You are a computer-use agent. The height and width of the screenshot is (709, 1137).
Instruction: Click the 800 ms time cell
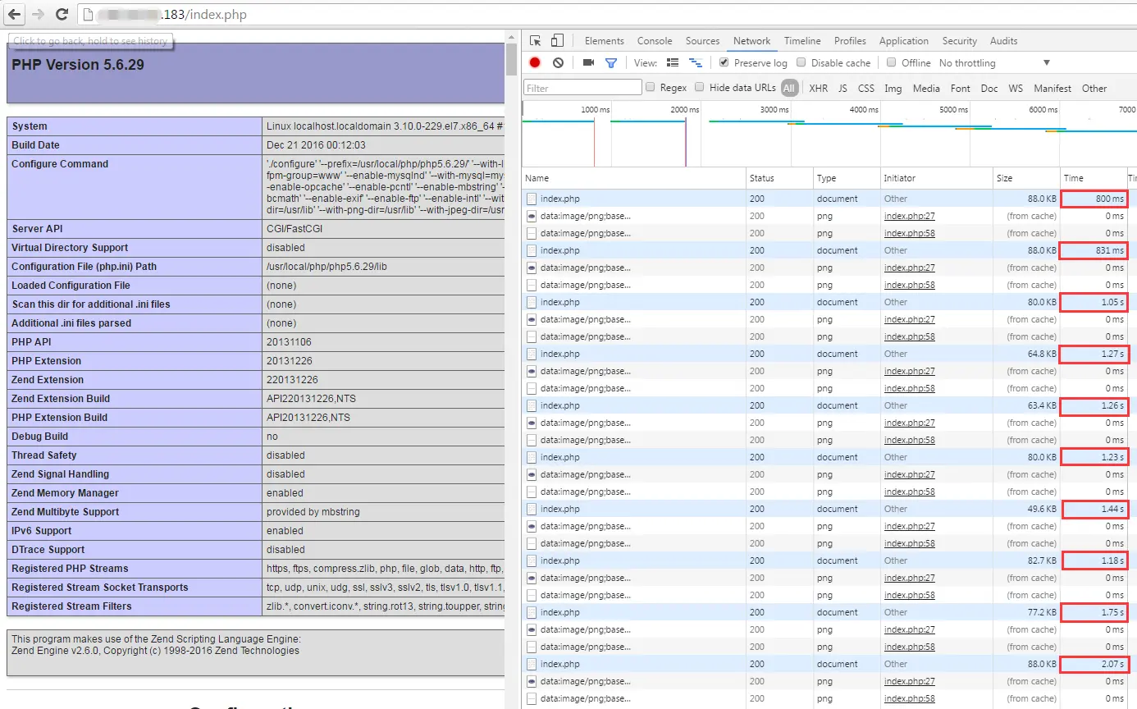(x=1094, y=199)
